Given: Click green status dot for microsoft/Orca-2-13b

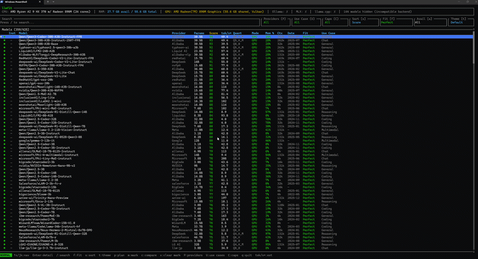Looking at the screenshot, I should [x=4, y=202].
